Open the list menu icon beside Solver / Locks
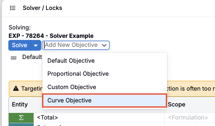 [x=12, y=8]
